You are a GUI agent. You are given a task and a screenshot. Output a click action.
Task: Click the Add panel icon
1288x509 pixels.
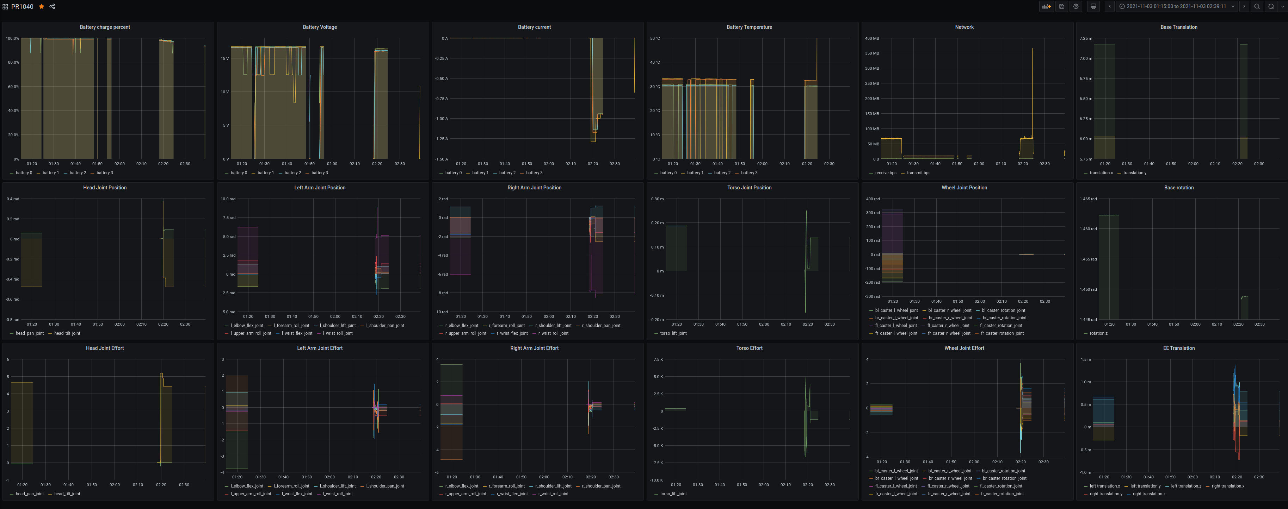click(1046, 6)
